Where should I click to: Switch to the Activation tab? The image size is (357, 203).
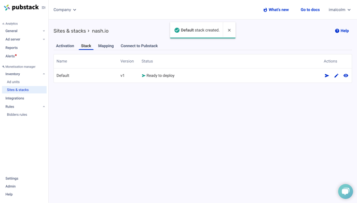[x=65, y=46]
